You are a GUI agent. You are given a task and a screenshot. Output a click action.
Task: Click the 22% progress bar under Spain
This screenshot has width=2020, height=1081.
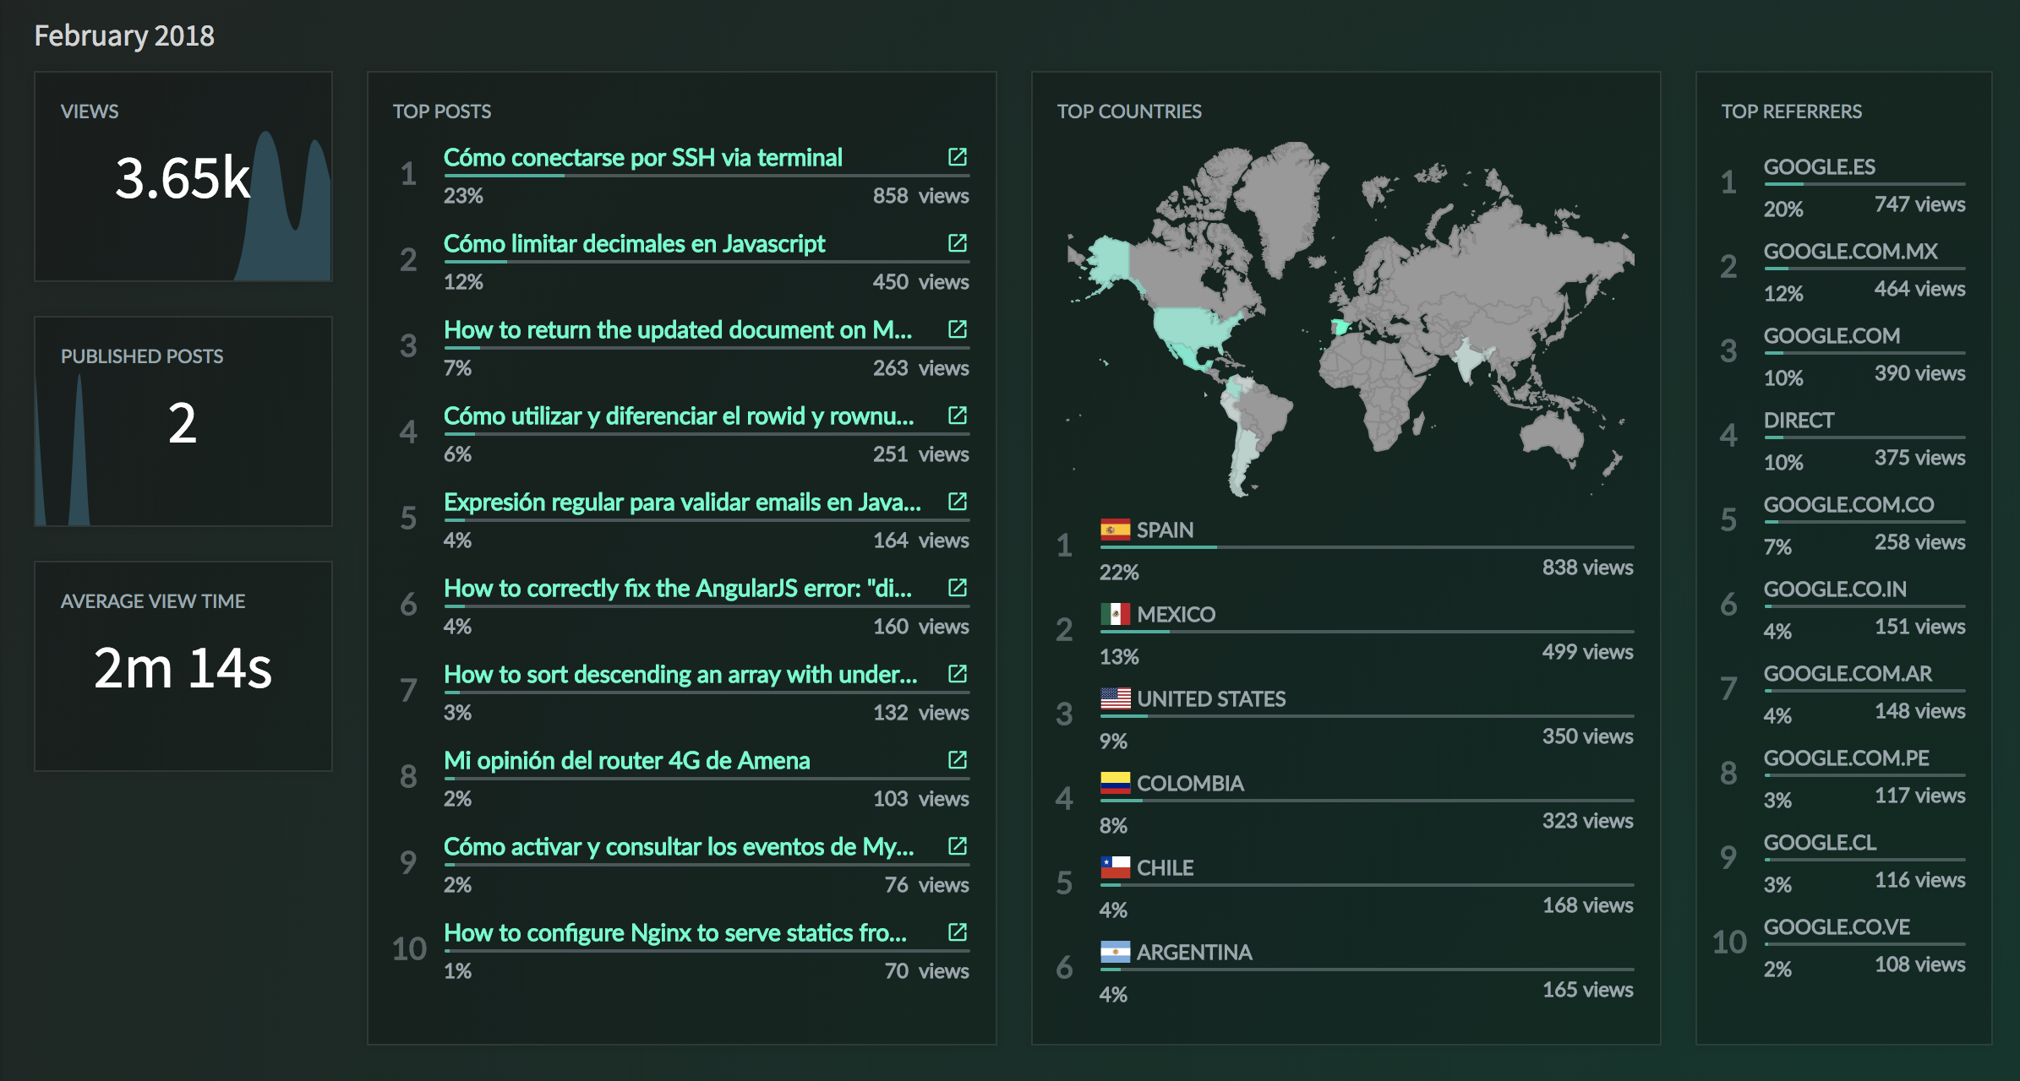[x=1367, y=547]
